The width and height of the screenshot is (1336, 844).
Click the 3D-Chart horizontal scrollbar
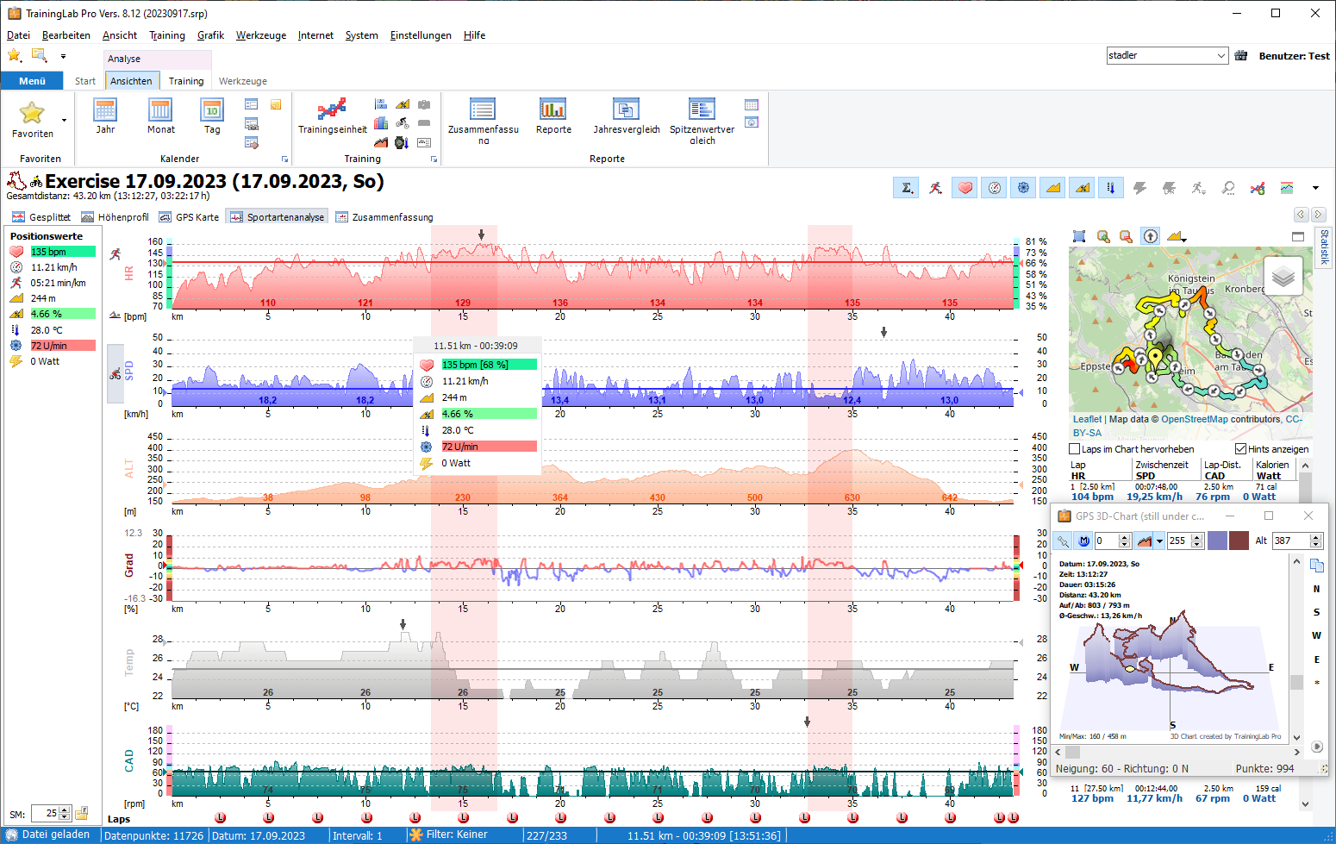coord(1178,752)
